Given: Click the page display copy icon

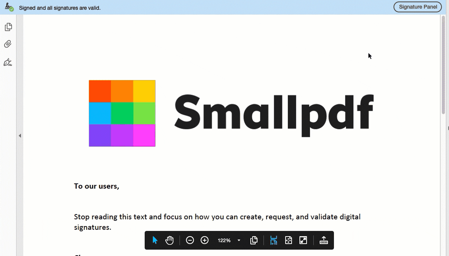Looking at the screenshot, I should pyautogui.click(x=254, y=240).
